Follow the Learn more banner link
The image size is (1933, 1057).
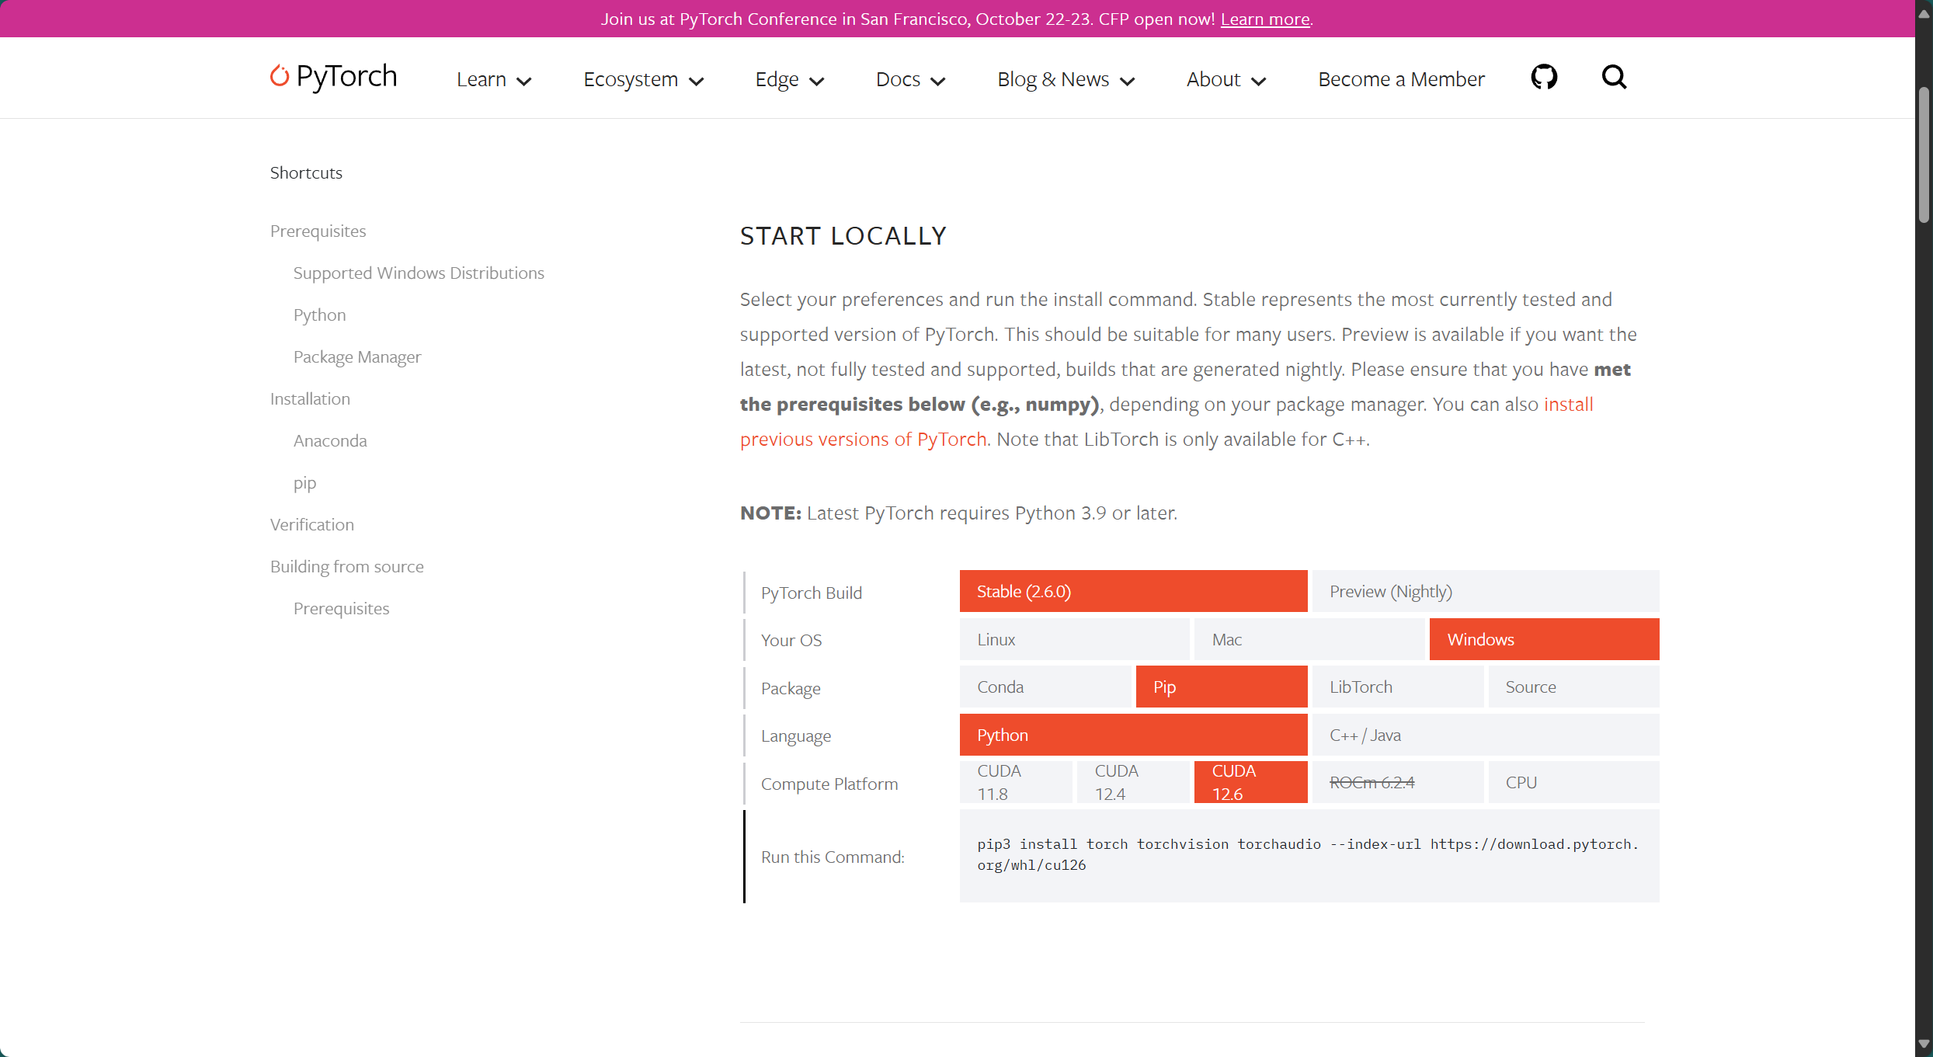pyautogui.click(x=1264, y=19)
